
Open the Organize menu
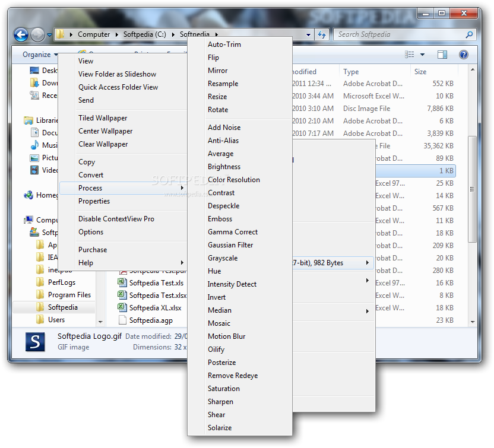[40, 55]
